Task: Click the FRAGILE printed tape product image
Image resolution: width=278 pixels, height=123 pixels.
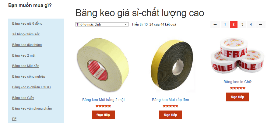Action: (238, 56)
